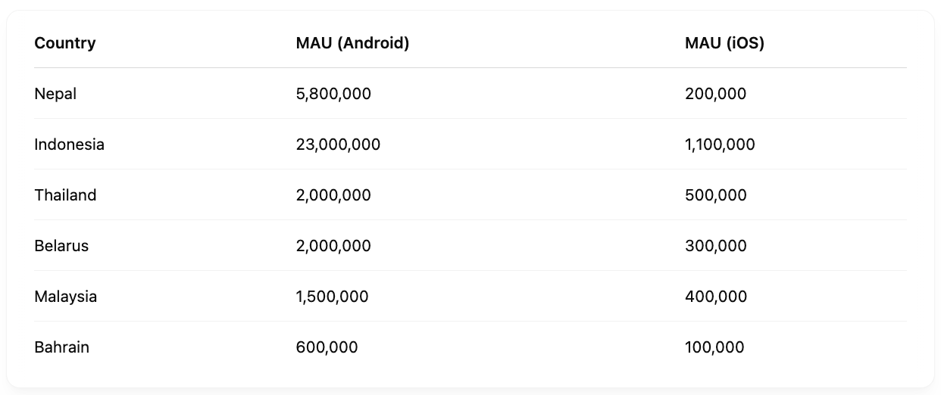Click the Country column header
This screenshot has width=941, height=395.
pos(65,43)
